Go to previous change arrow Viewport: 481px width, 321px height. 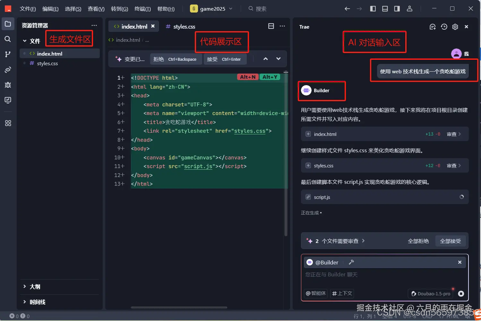tap(266, 59)
